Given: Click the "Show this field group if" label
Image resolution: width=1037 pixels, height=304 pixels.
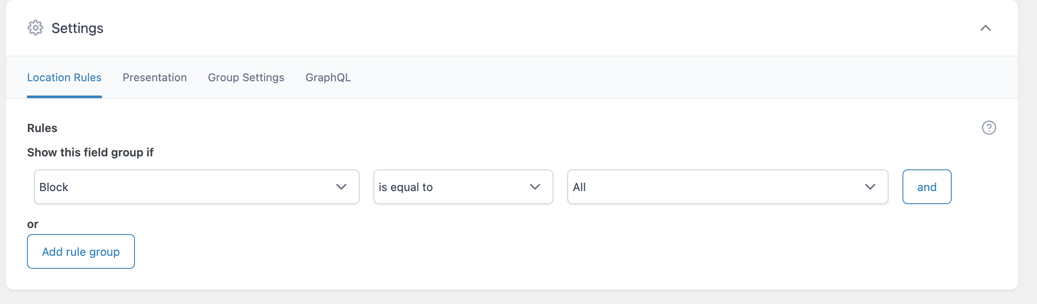Looking at the screenshot, I should (x=90, y=152).
